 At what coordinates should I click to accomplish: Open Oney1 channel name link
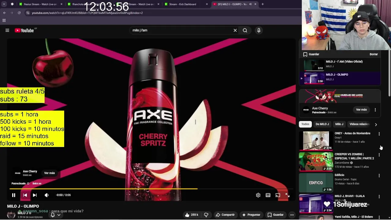coord(338,138)
